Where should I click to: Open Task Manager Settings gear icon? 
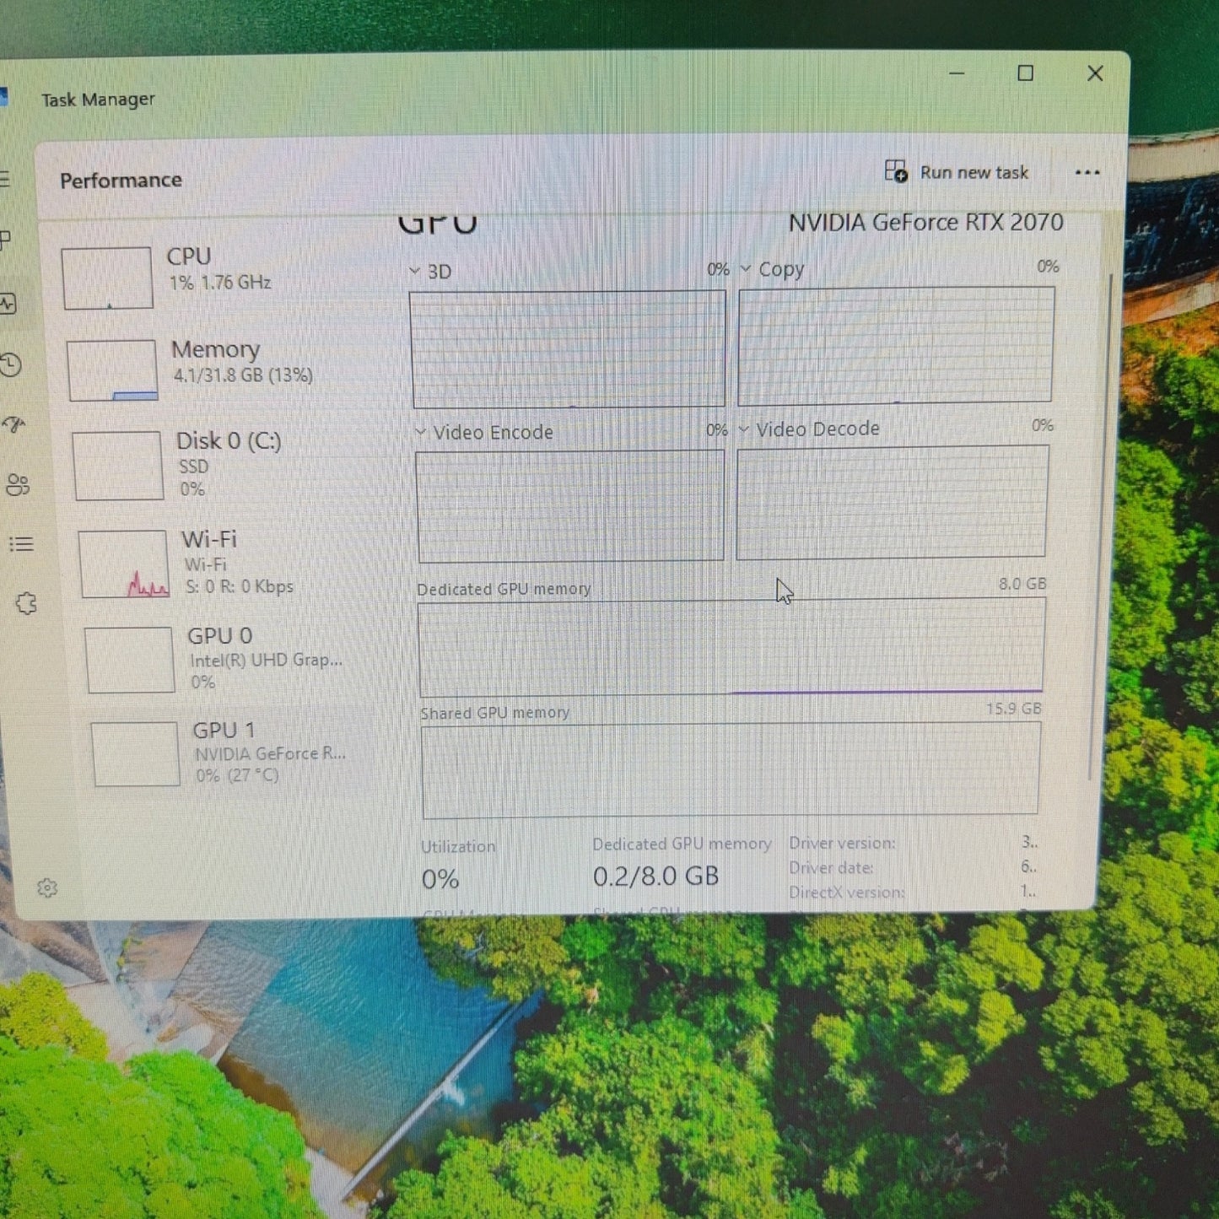[47, 887]
